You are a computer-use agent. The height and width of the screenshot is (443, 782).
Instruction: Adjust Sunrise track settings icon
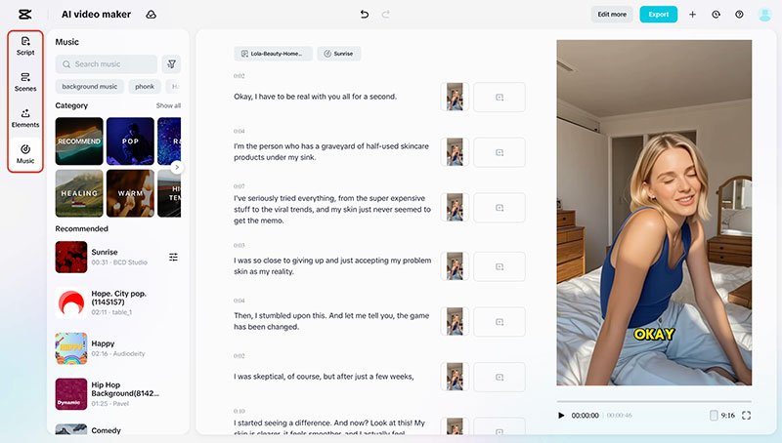[x=173, y=257]
